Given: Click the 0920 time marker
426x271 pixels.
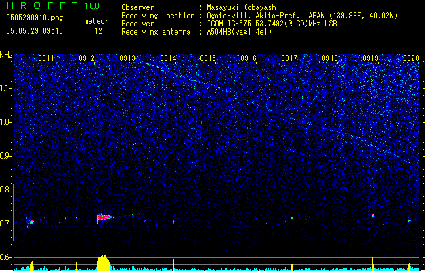Looking at the screenshot, I should coord(411,58).
